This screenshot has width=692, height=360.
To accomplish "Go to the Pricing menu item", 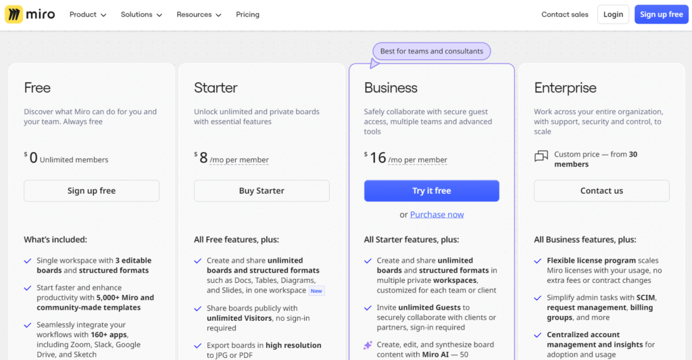I will point(248,14).
